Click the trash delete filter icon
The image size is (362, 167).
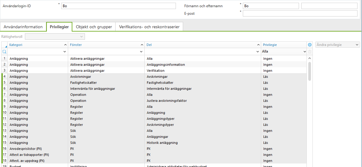coord(310,52)
